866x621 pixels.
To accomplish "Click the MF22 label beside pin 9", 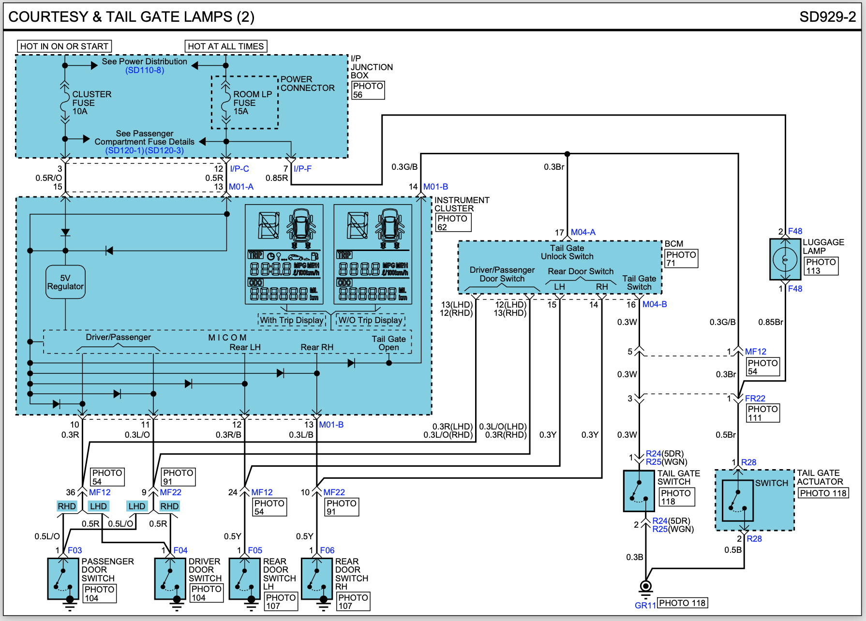I will click(x=171, y=492).
